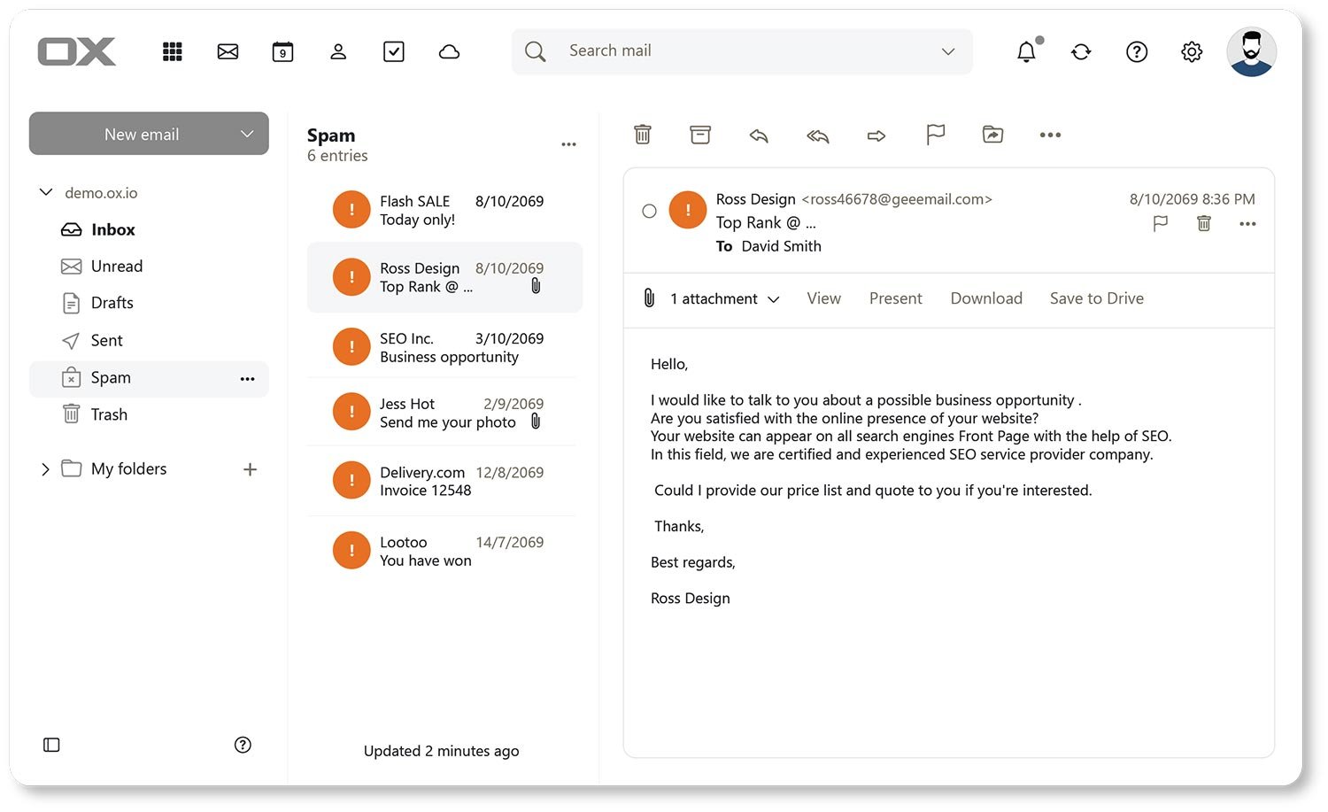The image size is (1328, 812).
Task: Open the Drive cloud icon
Action: click(449, 51)
